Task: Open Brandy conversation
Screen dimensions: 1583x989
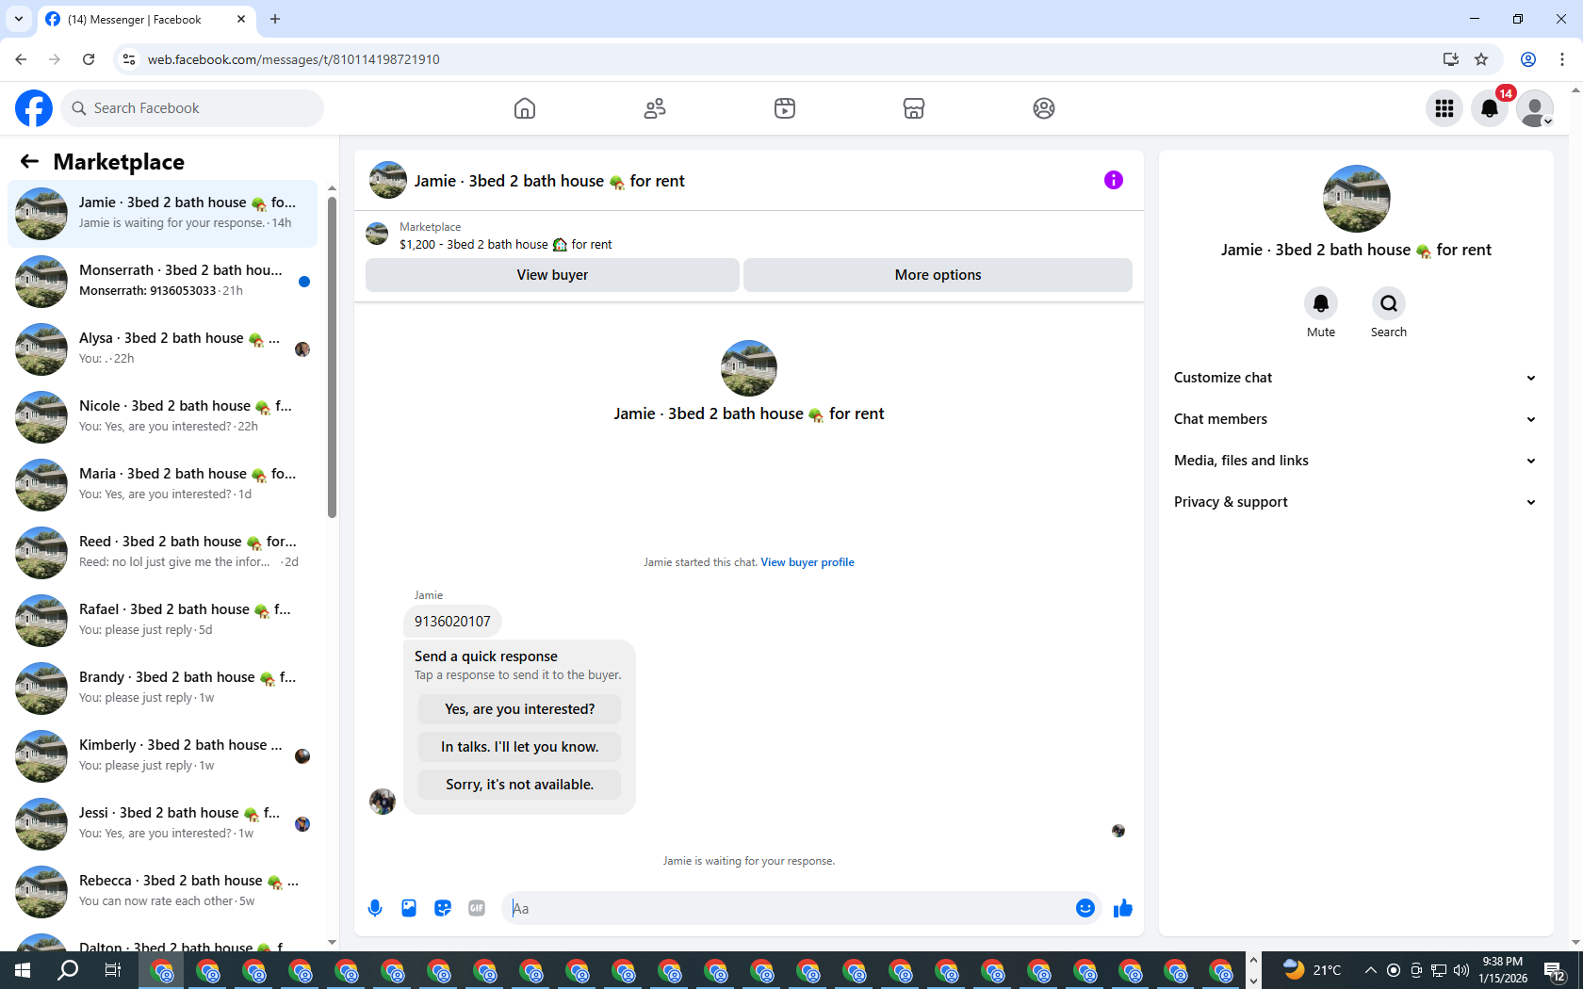Action: coord(163,689)
